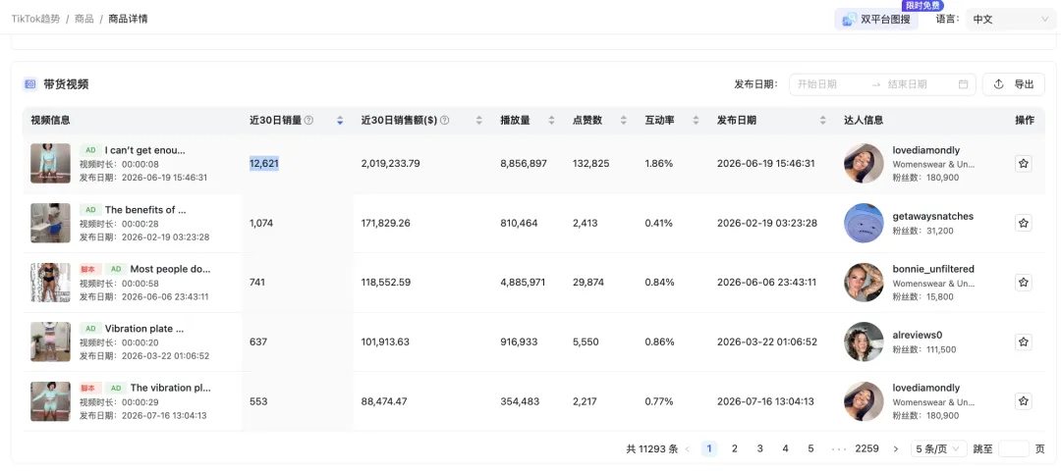The width and height of the screenshot is (1061, 473).
Task: Go to last page 2259
Action: click(x=866, y=448)
